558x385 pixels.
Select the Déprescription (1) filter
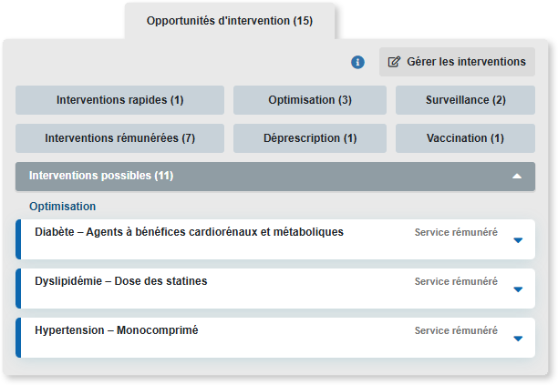pyautogui.click(x=310, y=138)
